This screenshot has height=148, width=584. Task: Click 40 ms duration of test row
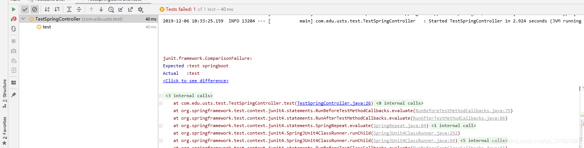(151, 27)
